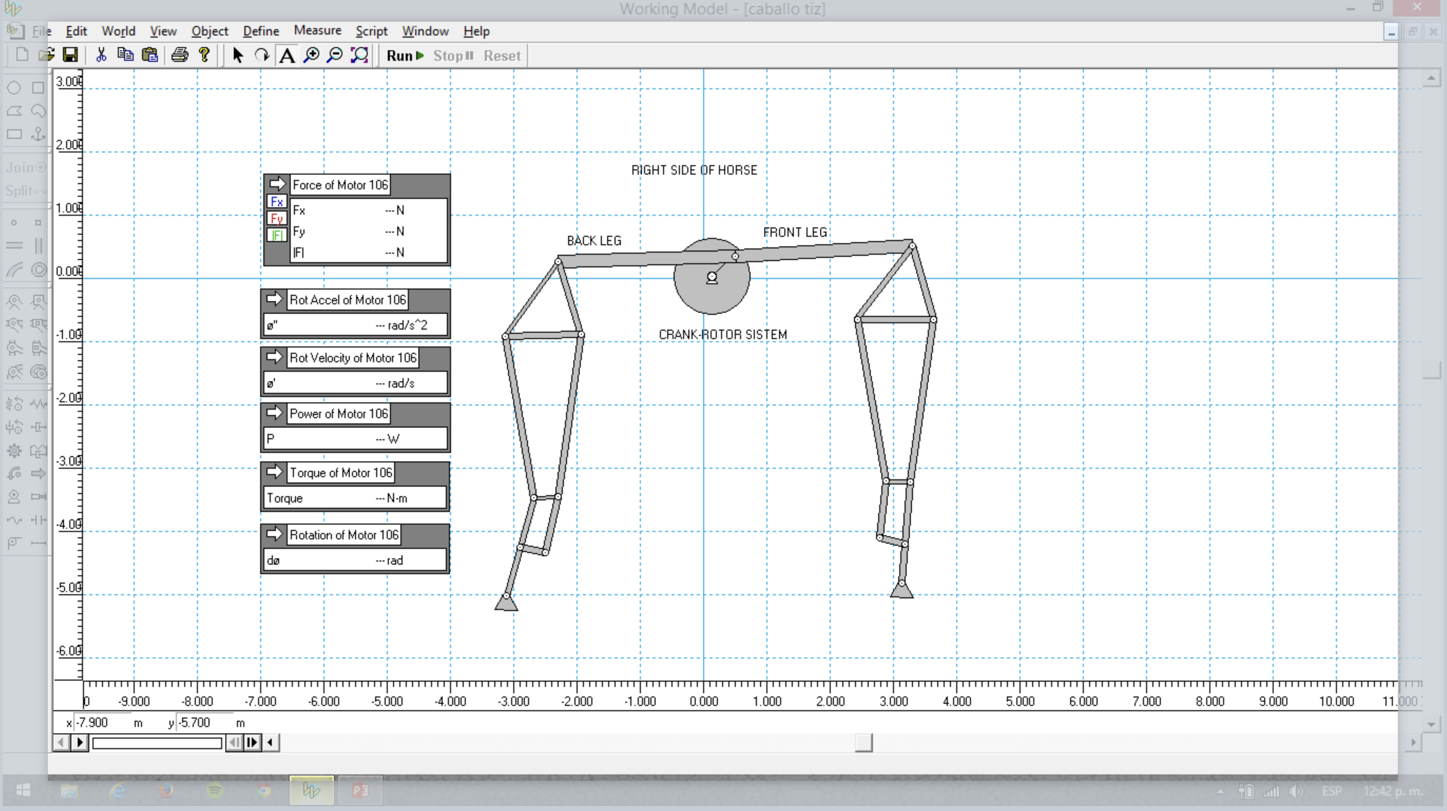Select the polygon body tool
Image resolution: width=1447 pixels, height=811 pixels.
click(14, 111)
